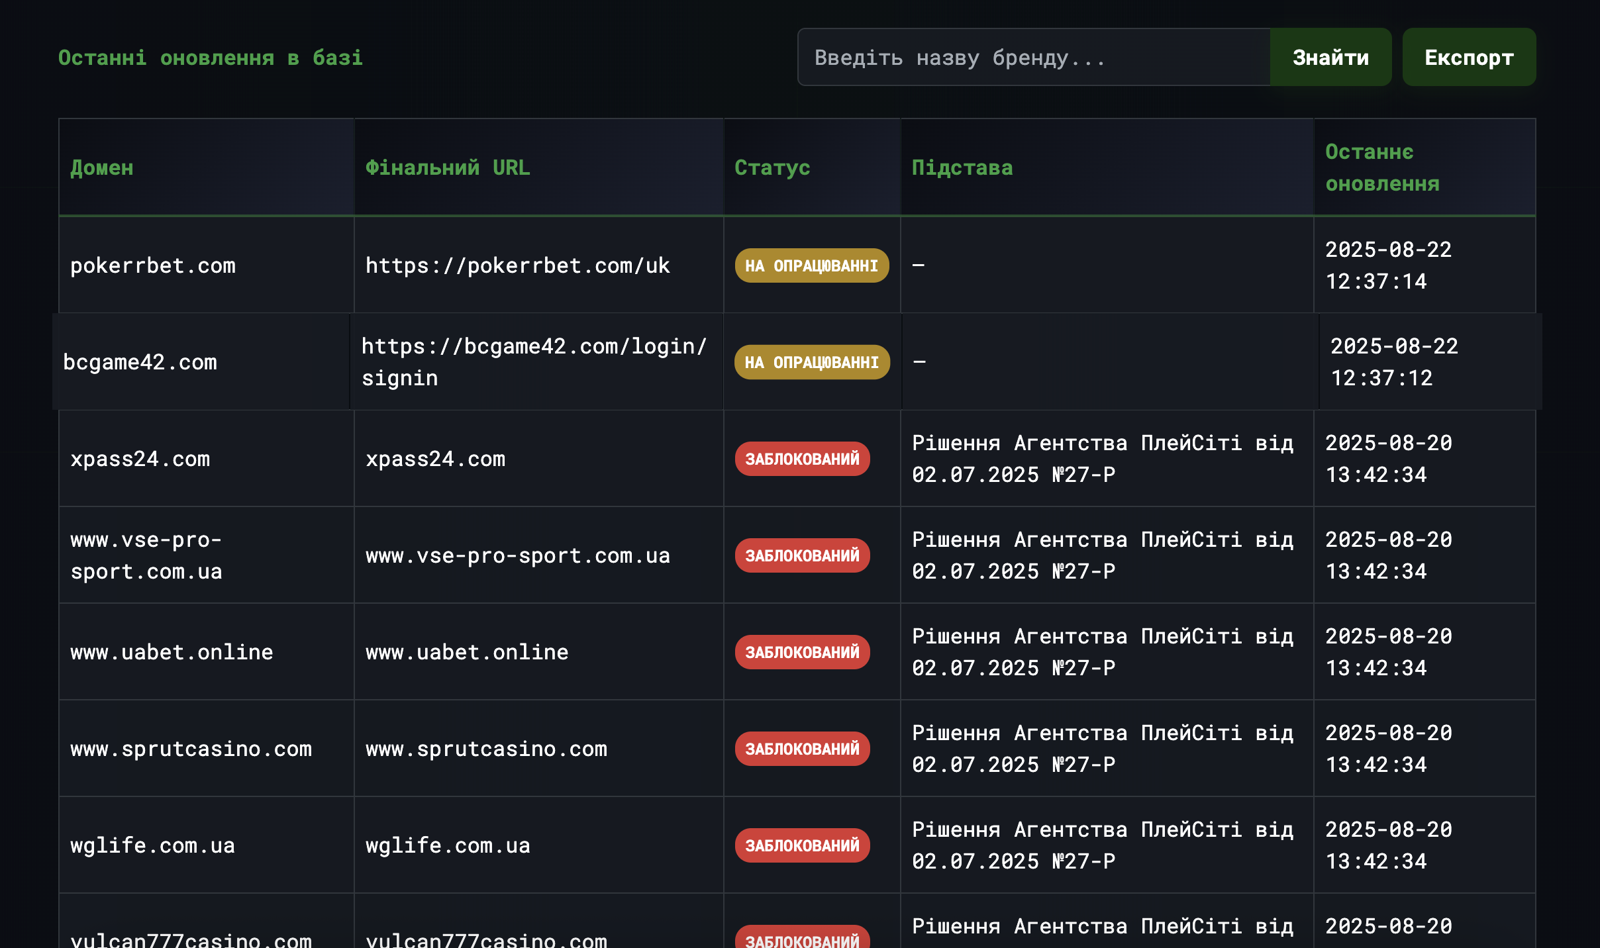
Task: Open the bcgame42.com/login/signin URL cell
Action: pyautogui.click(x=534, y=361)
